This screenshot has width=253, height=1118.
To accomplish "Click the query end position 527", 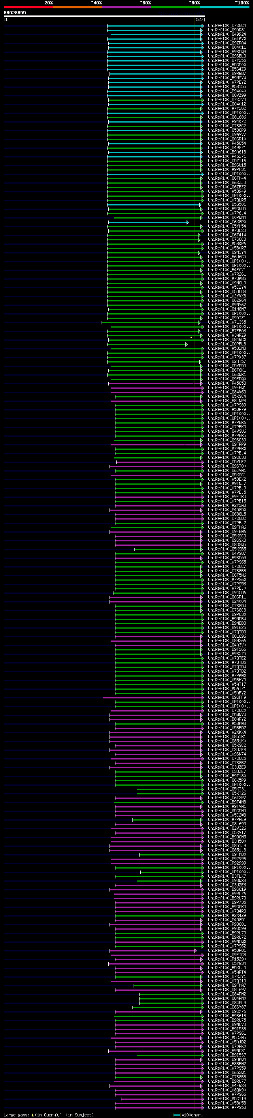I will (199, 19).
